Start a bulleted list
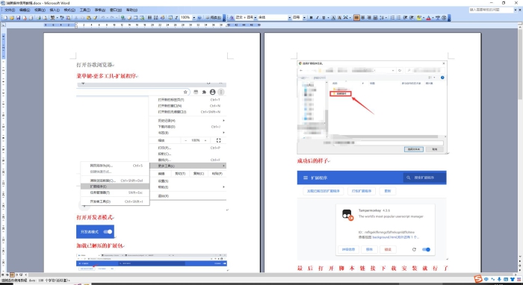This screenshot has width=523, height=285. coord(399,17)
